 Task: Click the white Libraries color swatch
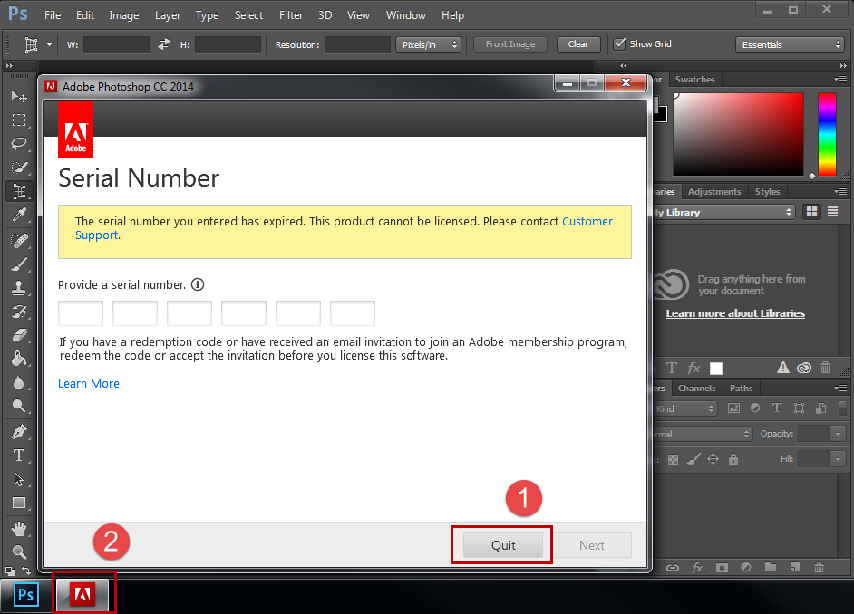[x=716, y=369]
